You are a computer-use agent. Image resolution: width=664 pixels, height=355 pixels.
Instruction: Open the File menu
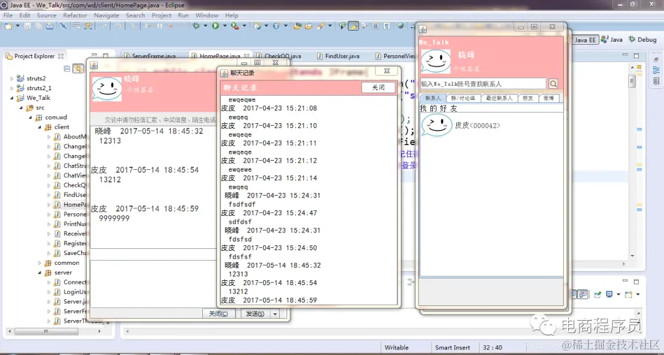point(8,15)
